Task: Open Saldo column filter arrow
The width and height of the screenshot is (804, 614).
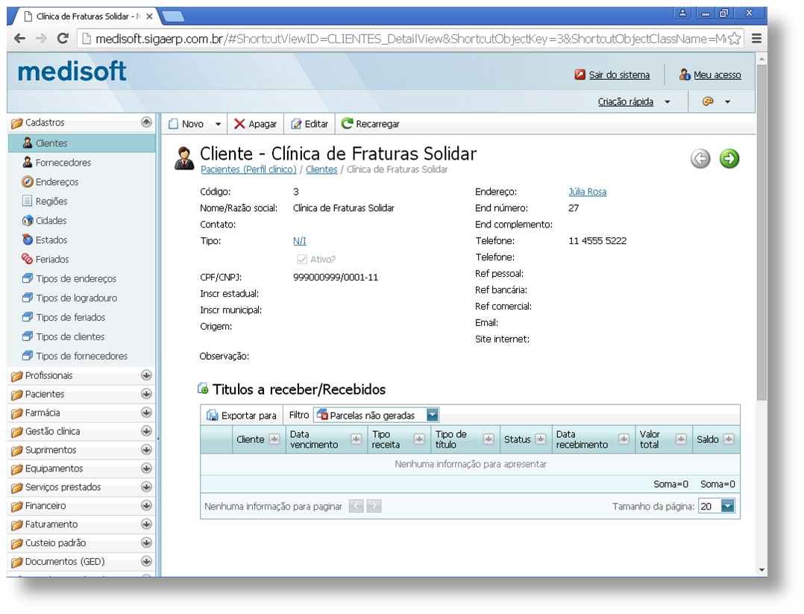Action: coord(729,439)
